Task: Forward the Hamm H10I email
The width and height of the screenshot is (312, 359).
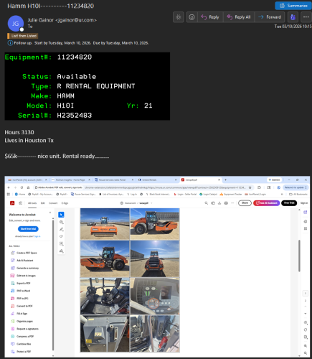Action: [x=270, y=17]
